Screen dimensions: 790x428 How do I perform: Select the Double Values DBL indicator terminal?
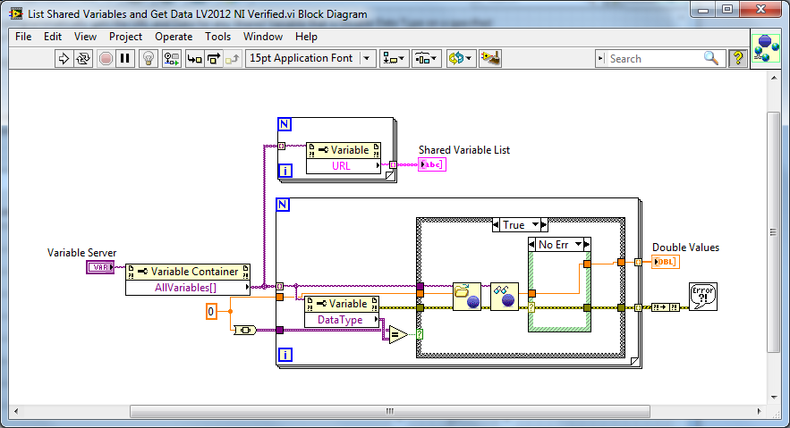click(665, 262)
